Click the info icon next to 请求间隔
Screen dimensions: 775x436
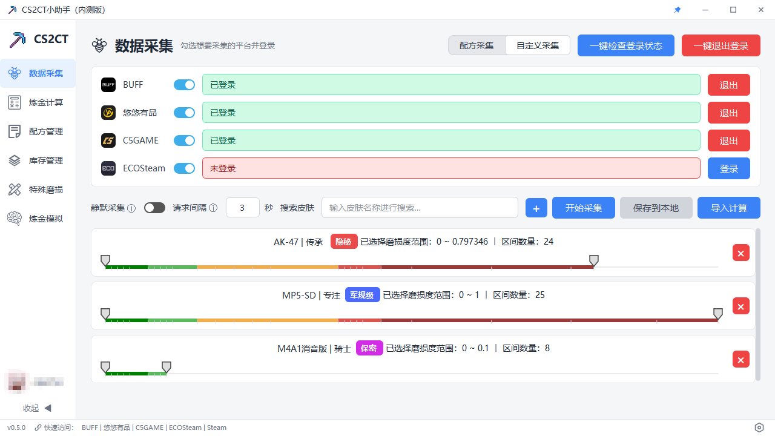point(213,208)
